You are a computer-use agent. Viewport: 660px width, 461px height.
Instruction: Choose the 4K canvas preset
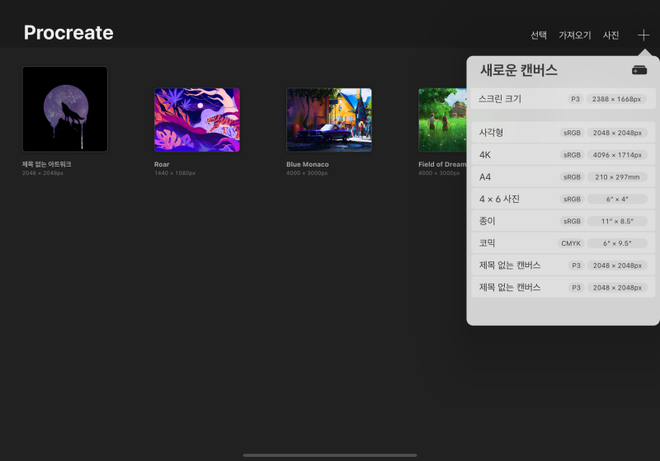click(563, 155)
